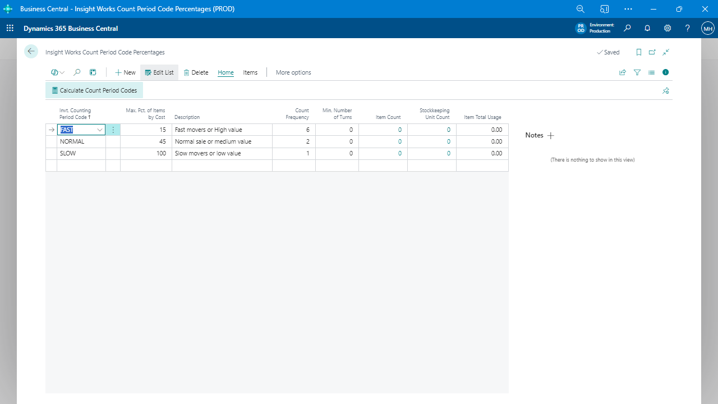Add a note with the Notes plus control
The height and width of the screenshot is (404, 718).
551,135
